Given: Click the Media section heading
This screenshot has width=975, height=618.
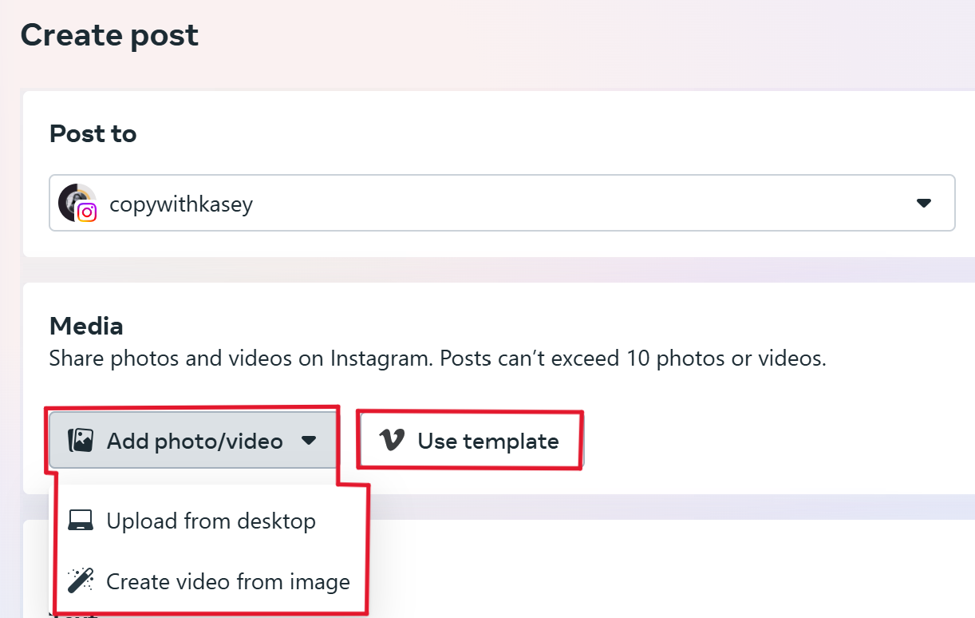Looking at the screenshot, I should coord(86,326).
